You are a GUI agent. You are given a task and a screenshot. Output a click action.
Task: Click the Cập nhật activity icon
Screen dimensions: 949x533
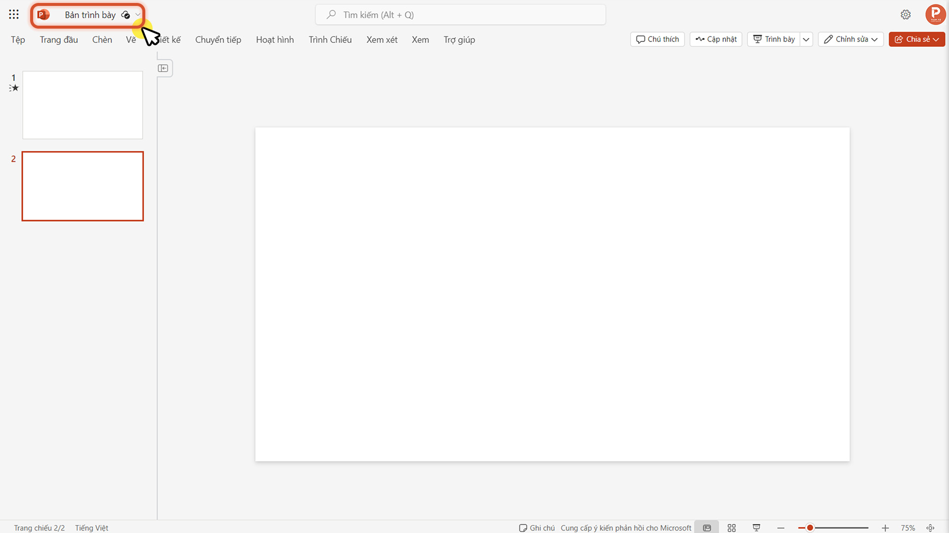[699, 39]
